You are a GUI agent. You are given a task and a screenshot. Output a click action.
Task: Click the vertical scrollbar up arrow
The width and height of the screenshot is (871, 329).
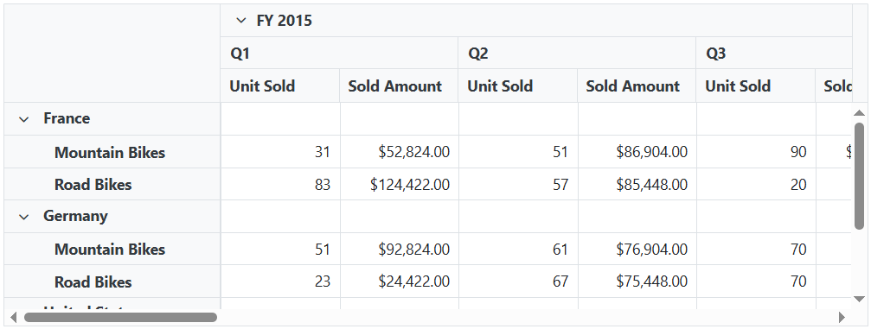tap(859, 112)
